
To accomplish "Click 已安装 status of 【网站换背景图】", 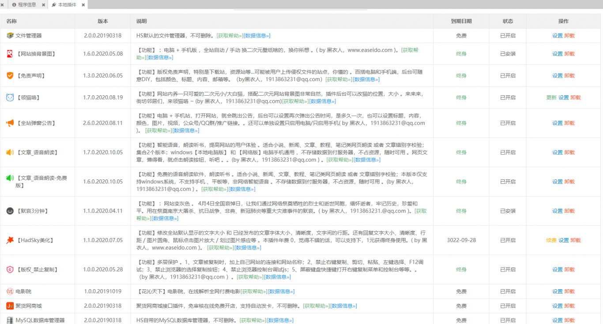I will pos(508,54).
